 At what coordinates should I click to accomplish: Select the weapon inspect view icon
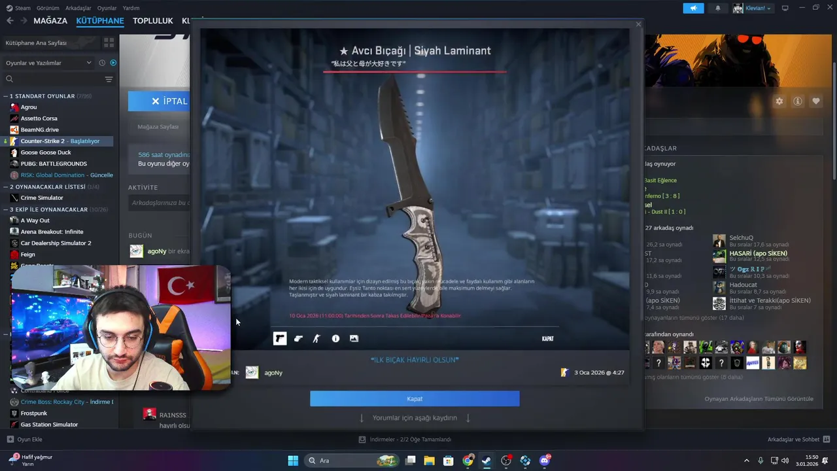298,338
